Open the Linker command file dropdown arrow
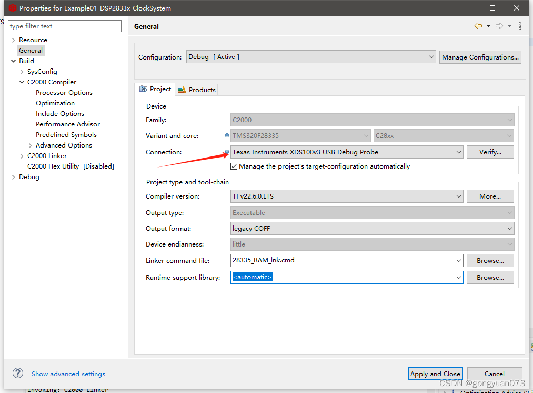Screen dimensions: 533x393 tap(459, 261)
